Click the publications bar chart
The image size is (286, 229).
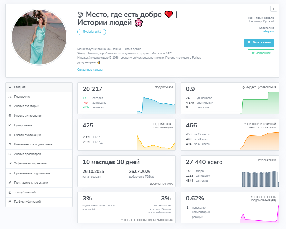pyautogui.click(x=260, y=179)
